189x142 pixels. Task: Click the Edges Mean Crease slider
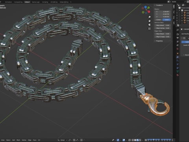[163, 37]
